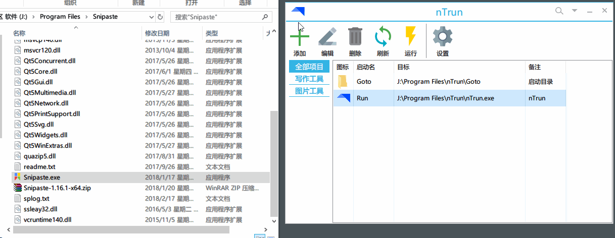Select Qt5Widgets.dll in Explorer
Viewport: 615px width, 238px height.
(x=45, y=135)
